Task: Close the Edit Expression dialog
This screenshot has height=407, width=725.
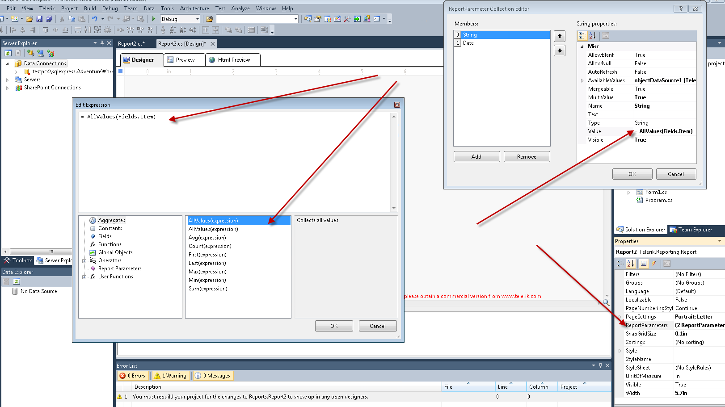Action: tap(397, 105)
